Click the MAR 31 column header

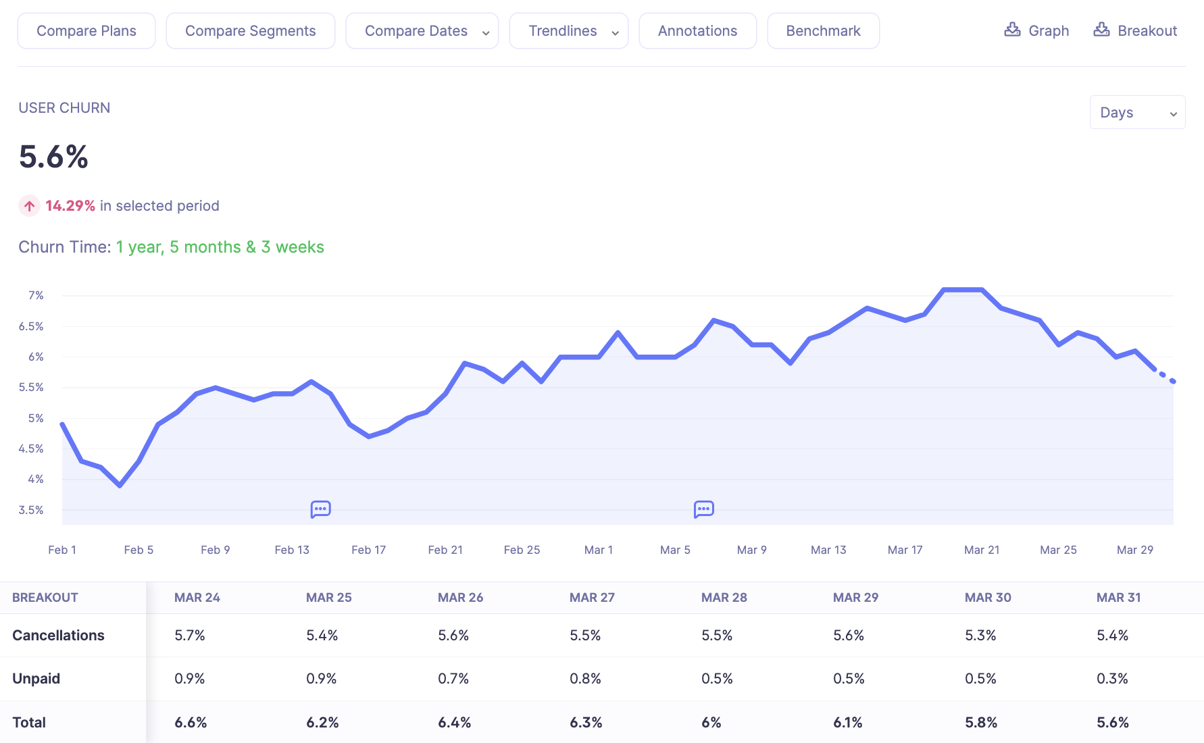coord(1118,598)
